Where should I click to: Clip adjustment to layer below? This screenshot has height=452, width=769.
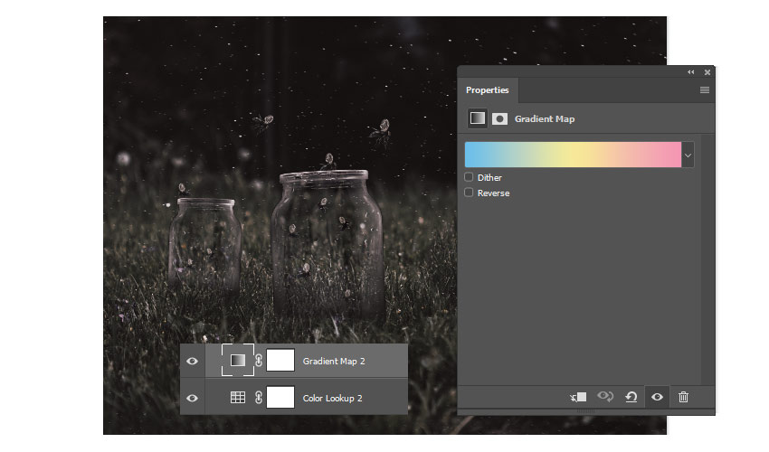(x=578, y=397)
